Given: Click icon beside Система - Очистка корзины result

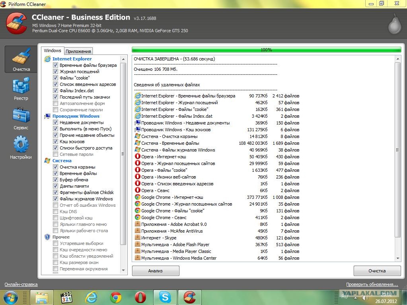Looking at the screenshot, I should click(138, 136).
